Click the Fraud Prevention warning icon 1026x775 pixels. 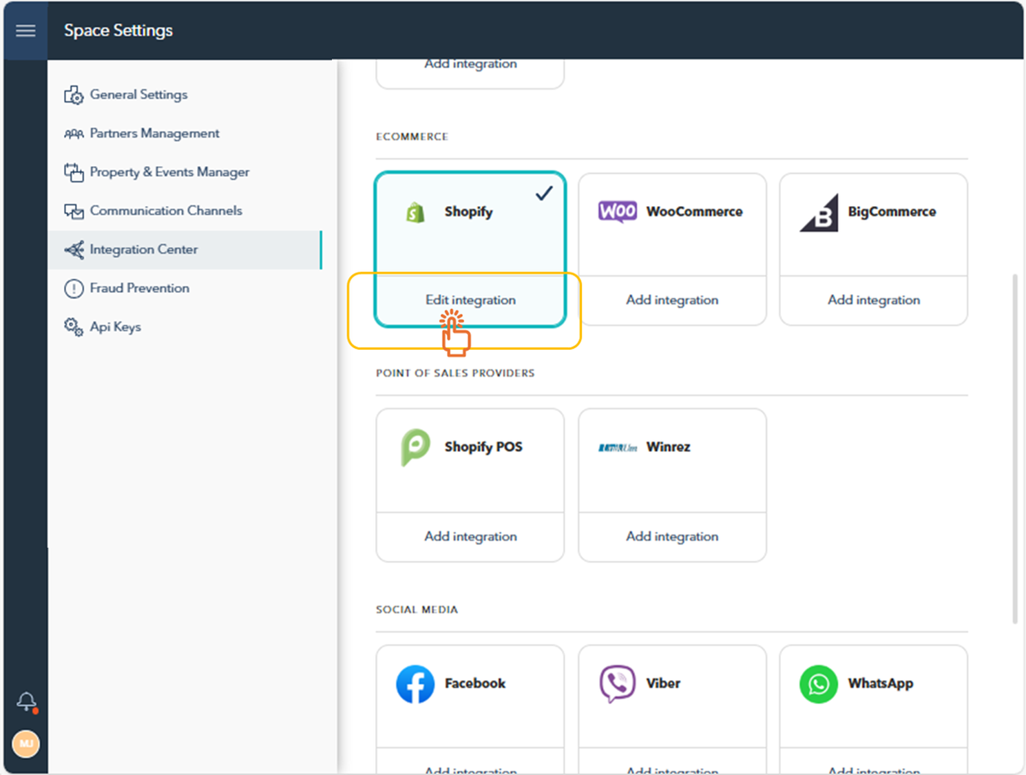point(74,288)
